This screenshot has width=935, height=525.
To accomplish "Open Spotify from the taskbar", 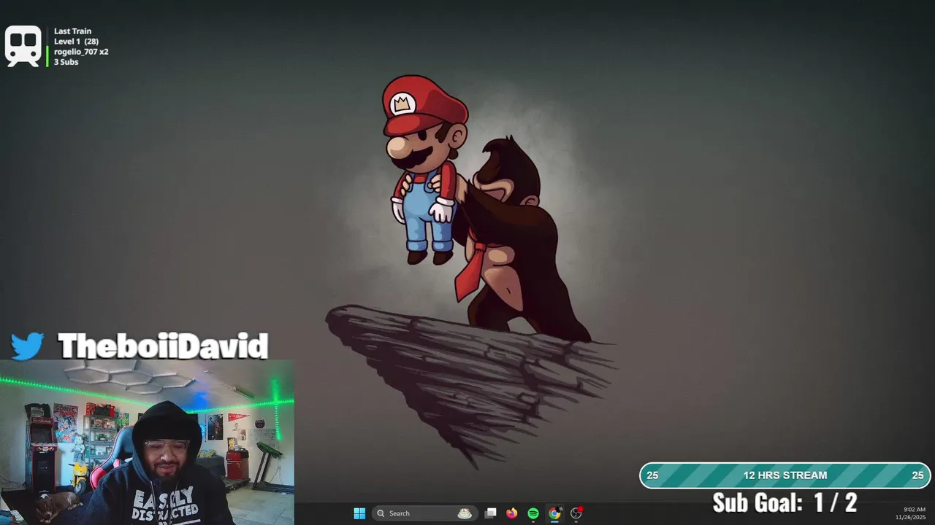I will [533, 513].
